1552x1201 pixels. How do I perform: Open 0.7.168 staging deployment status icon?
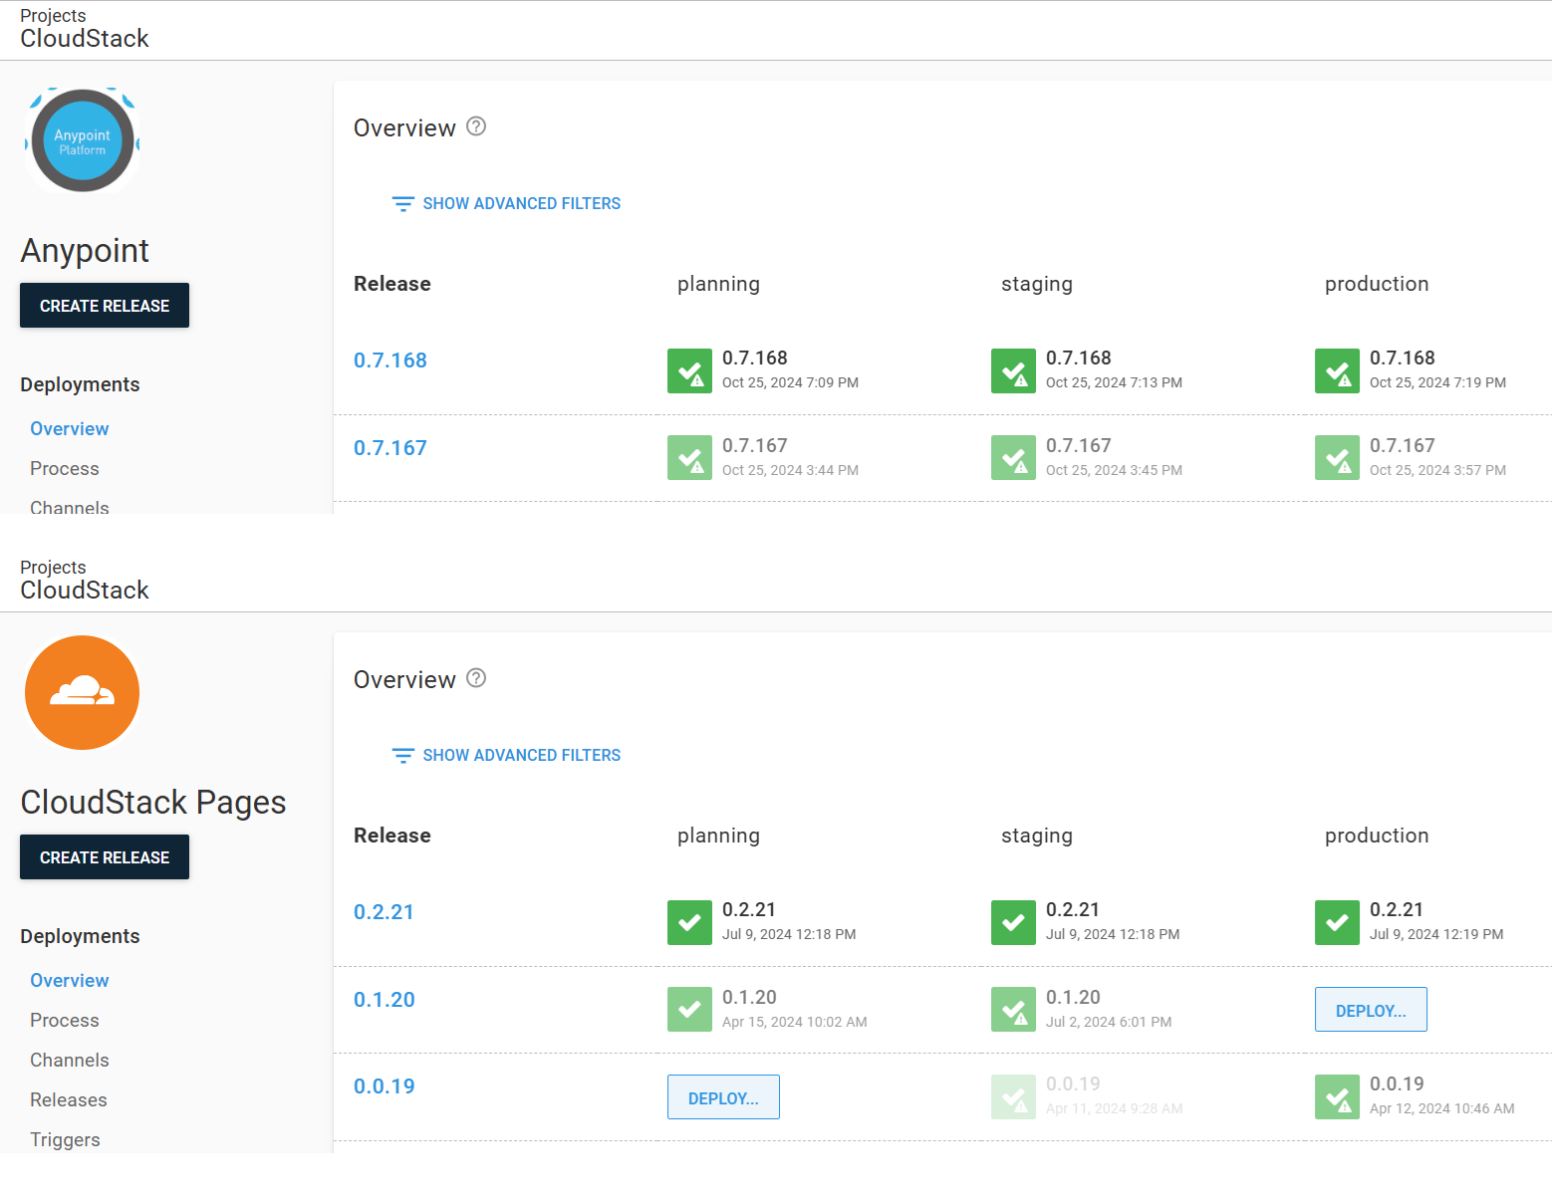1013,370
